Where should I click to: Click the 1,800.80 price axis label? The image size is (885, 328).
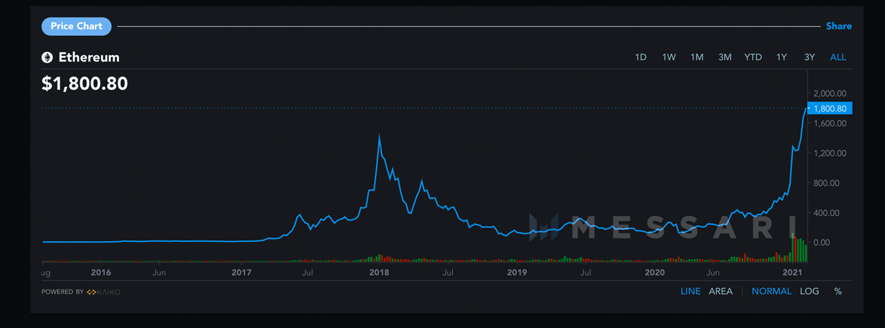click(x=831, y=108)
